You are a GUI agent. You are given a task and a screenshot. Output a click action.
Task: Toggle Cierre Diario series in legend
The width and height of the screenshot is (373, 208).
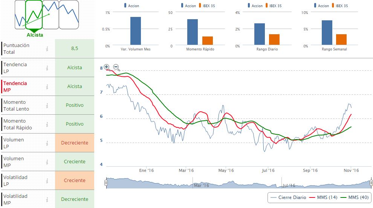point(288,197)
